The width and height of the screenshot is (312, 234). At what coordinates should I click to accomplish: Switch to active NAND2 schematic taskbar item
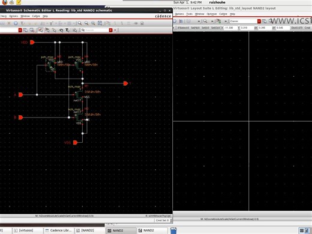pos(121,230)
